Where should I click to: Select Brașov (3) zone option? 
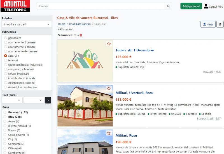[5, 130]
